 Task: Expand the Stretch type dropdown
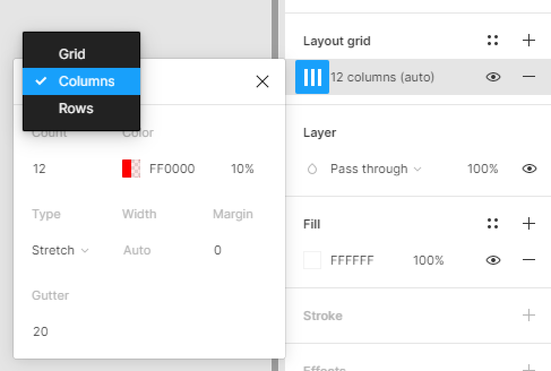61,250
